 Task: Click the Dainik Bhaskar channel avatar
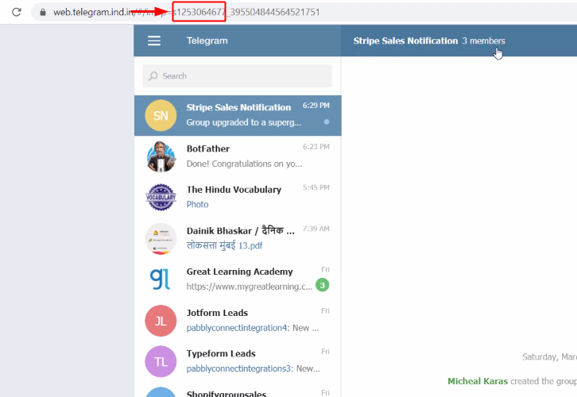tap(161, 238)
